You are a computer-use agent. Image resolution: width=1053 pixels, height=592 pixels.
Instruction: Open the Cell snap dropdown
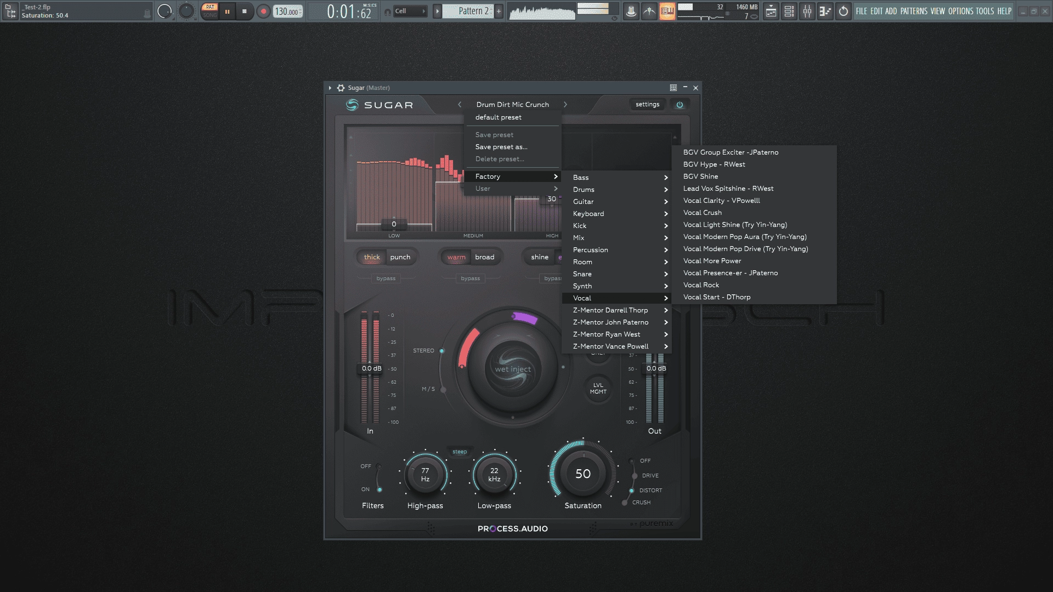410,11
